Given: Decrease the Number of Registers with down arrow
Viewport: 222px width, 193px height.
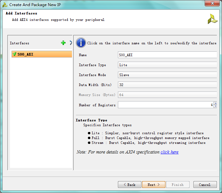Looking at the screenshot, I should tap(216, 106).
